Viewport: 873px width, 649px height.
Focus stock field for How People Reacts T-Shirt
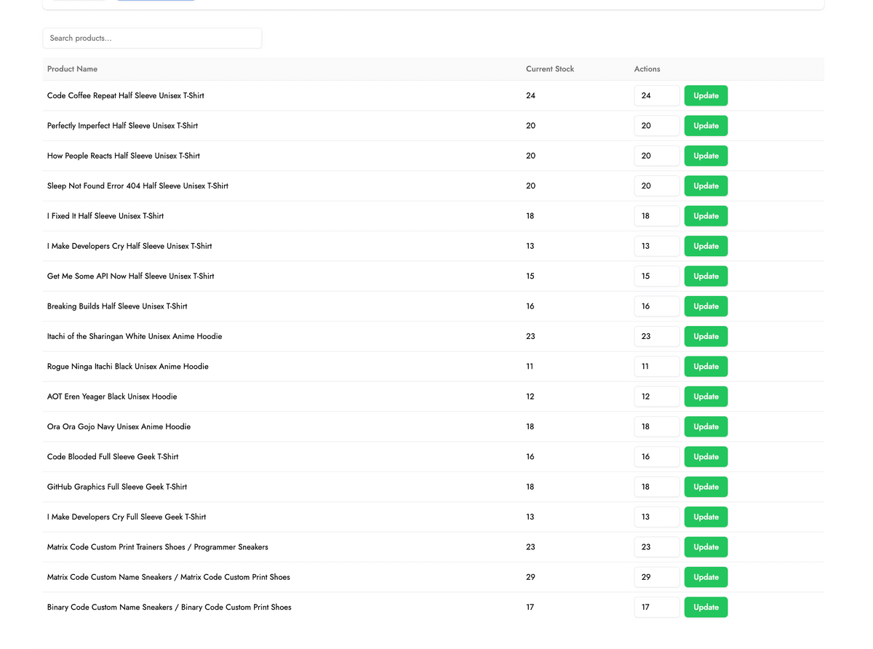click(656, 156)
